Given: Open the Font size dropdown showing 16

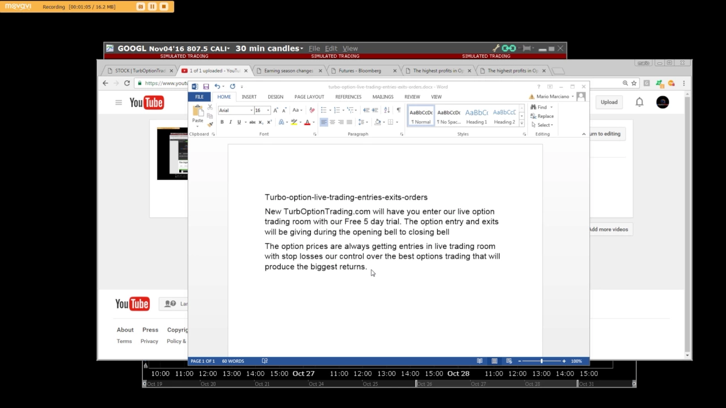Looking at the screenshot, I should point(268,110).
